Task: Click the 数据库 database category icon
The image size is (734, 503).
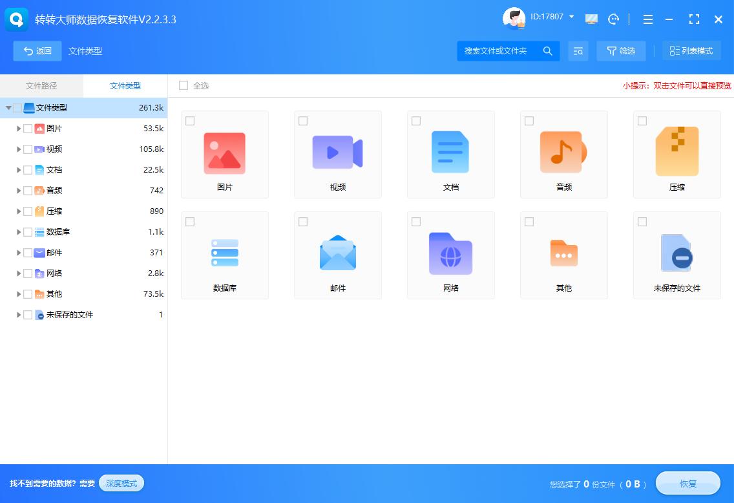Action: coord(224,253)
